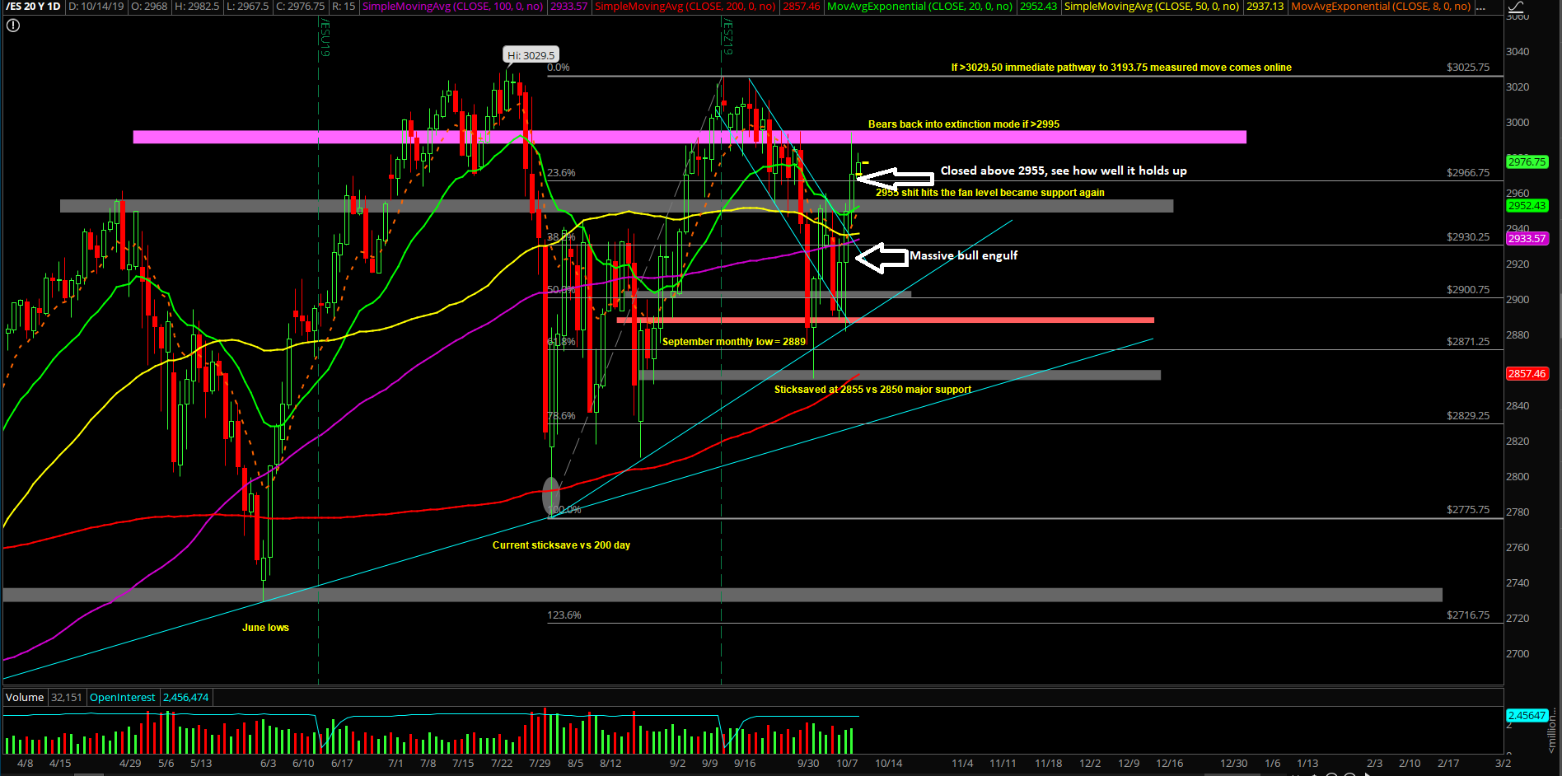Viewport: 1562px width, 776px height.
Task: Expand hidden study labels via ellipsis
Action: [x=1481, y=7]
